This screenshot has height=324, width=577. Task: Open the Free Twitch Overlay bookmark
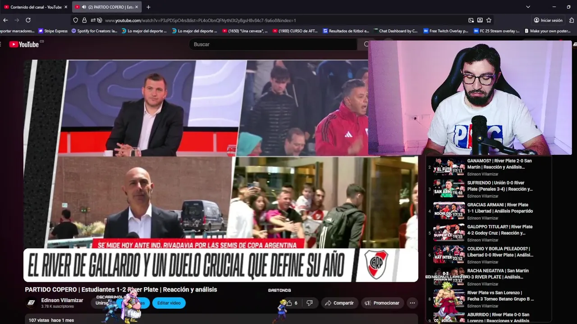pos(446,31)
